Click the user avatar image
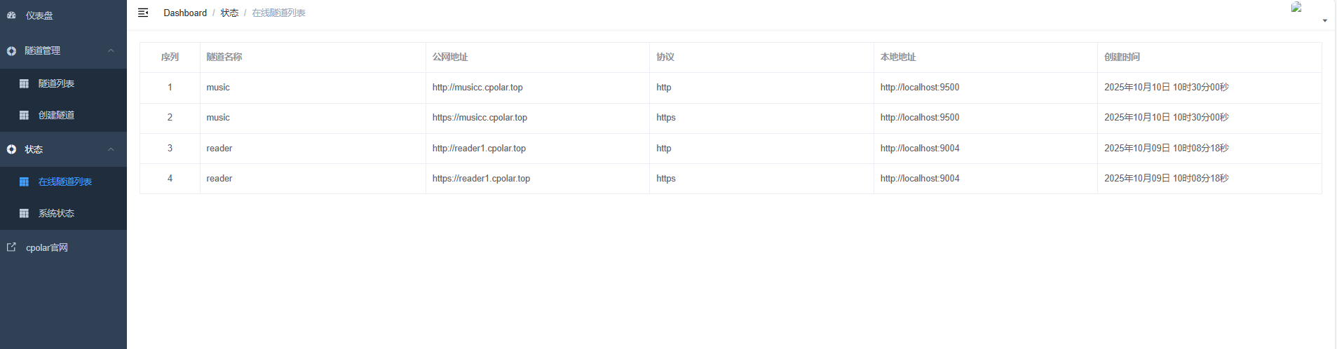This screenshot has height=349, width=1337. point(1296,7)
